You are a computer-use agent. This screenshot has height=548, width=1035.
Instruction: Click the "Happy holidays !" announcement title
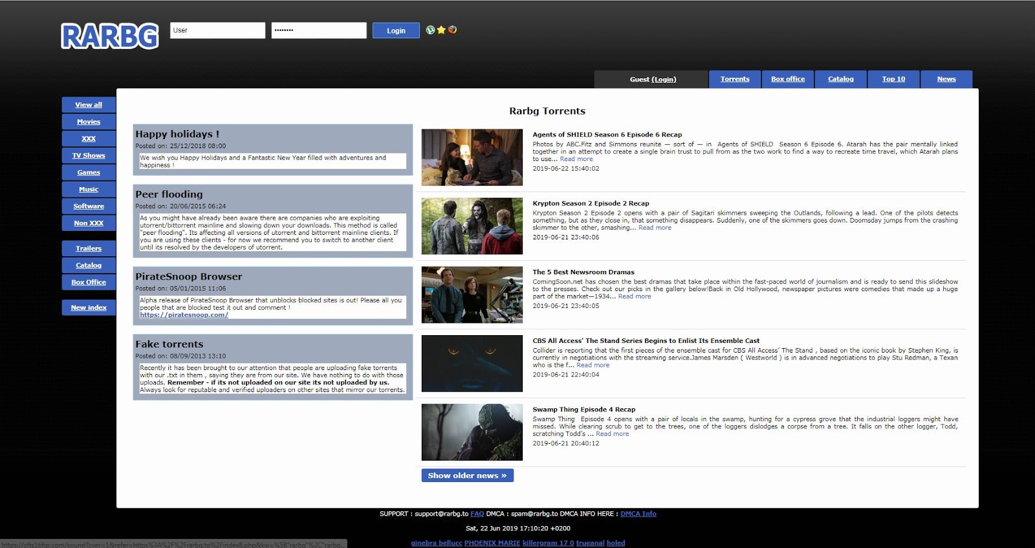[177, 134]
